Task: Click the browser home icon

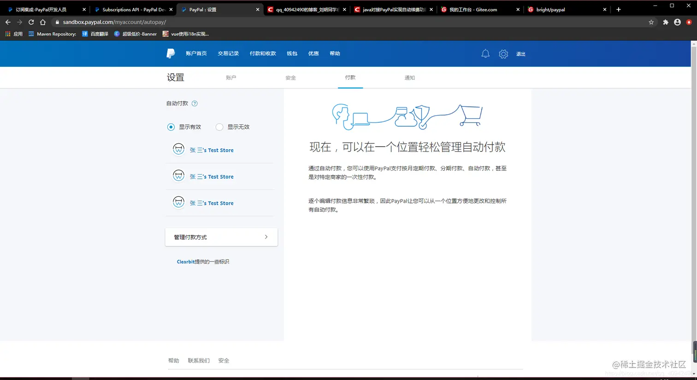Action: click(x=43, y=22)
